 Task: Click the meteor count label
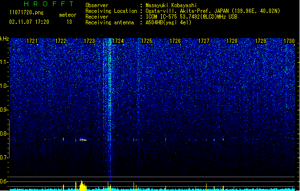click(x=68, y=15)
